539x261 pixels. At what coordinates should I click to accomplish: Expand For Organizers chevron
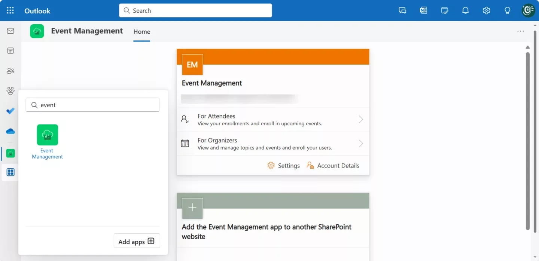[x=361, y=143]
